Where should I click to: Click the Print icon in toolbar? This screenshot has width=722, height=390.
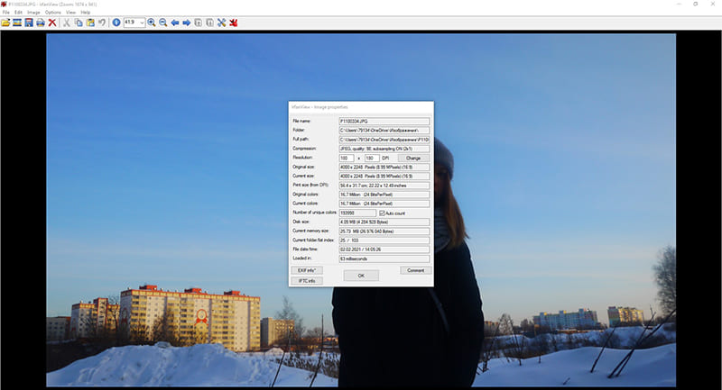41,23
